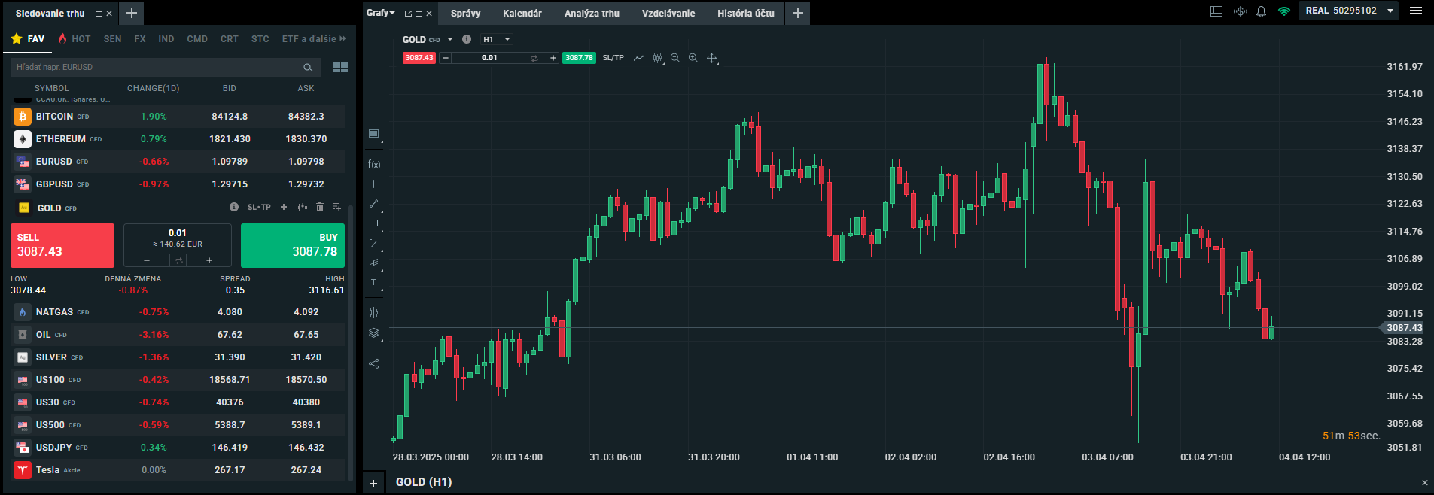This screenshot has width=1434, height=495.
Task: Toggle SL/TP on chart toolbar
Action: (x=613, y=58)
